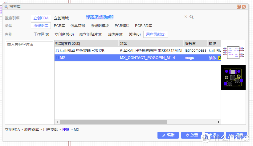Click the magnifier search icon
This screenshot has height=146, width=253.
tap(191, 17)
